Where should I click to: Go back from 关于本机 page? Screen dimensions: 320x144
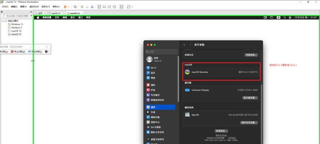tap(184, 45)
